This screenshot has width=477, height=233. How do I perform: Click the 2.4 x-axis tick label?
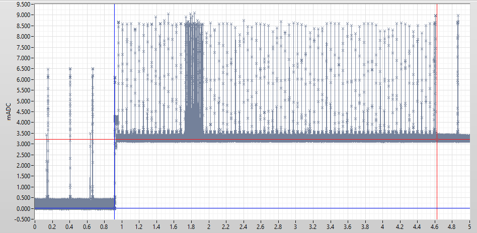(244, 226)
